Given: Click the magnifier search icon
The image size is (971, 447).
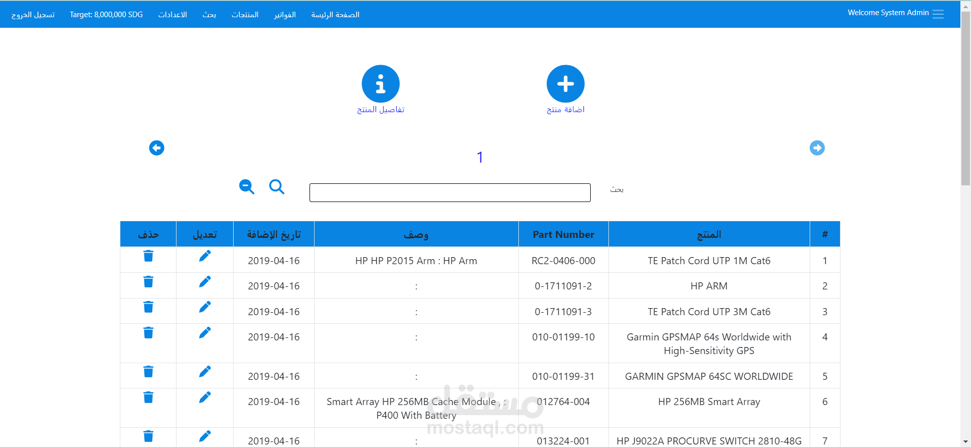Looking at the screenshot, I should [277, 187].
